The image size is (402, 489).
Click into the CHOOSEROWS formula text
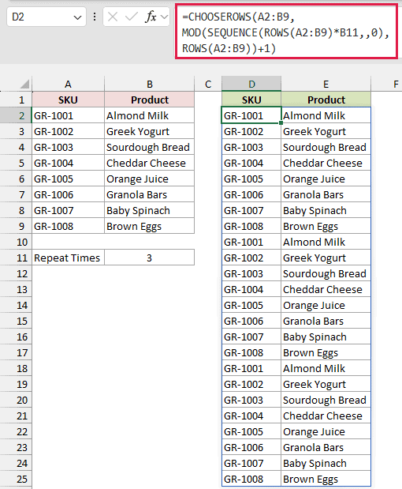[286, 32]
